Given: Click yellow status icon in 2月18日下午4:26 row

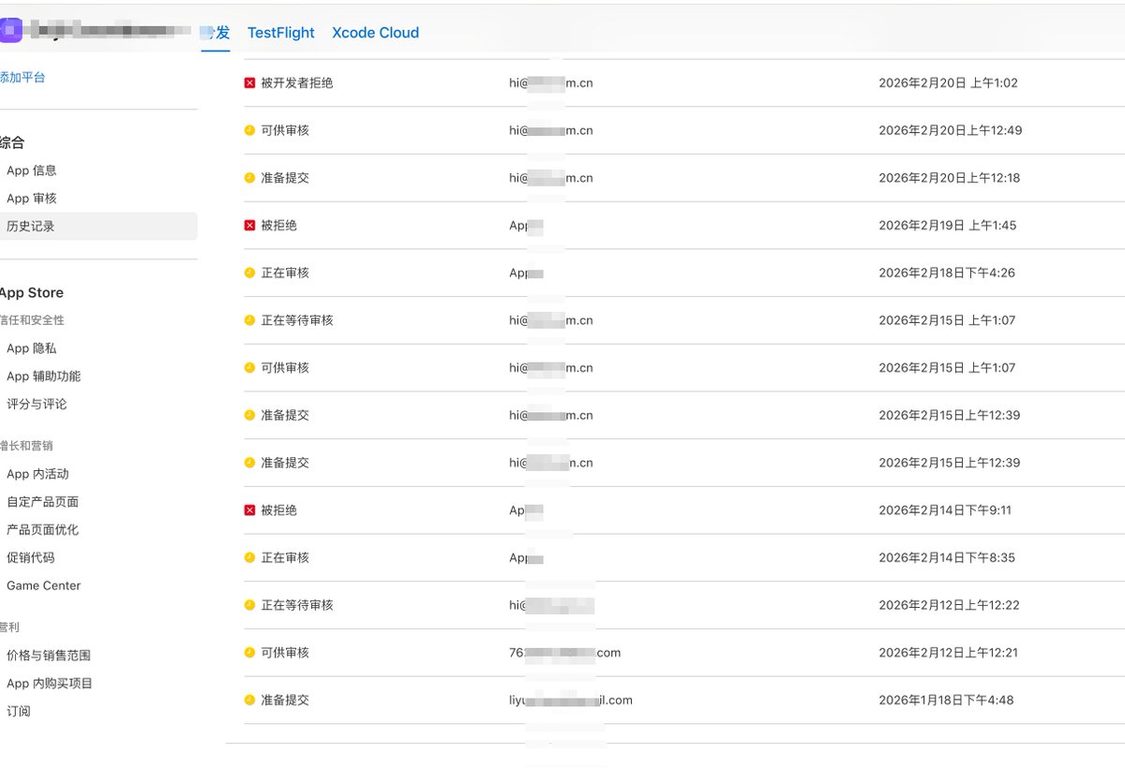Looking at the screenshot, I should coord(249,273).
